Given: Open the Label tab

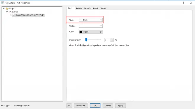Looking at the screenshot, I should click(x=103, y=8).
